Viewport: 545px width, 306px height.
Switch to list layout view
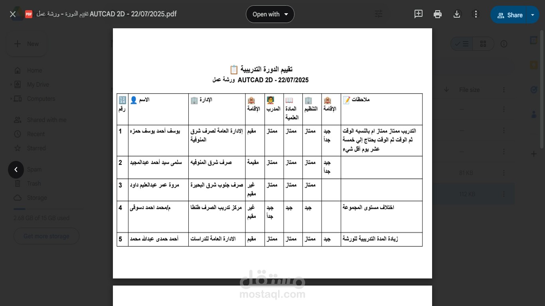pos(462,44)
